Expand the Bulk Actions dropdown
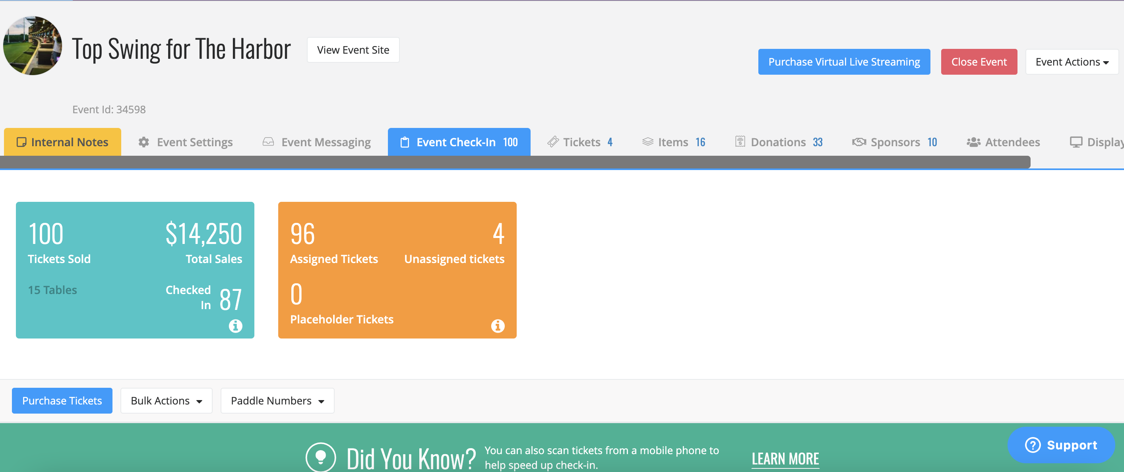This screenshot has width=1124, height=472. click(166, 400)
